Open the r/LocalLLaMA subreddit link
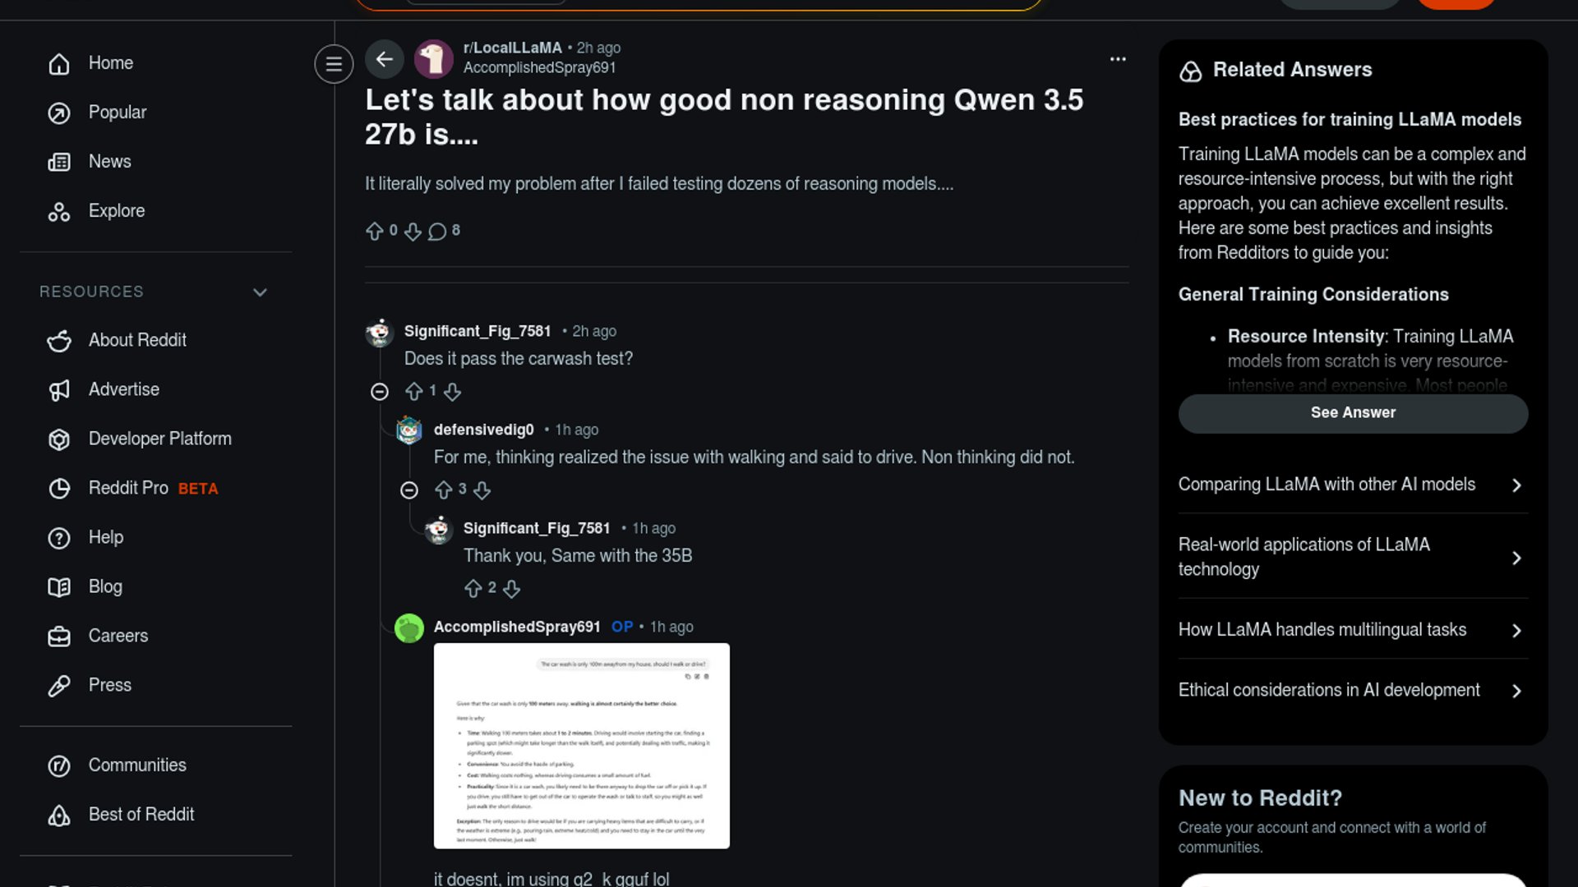This screenshot has height=887, width=1578. coord(513,48)
